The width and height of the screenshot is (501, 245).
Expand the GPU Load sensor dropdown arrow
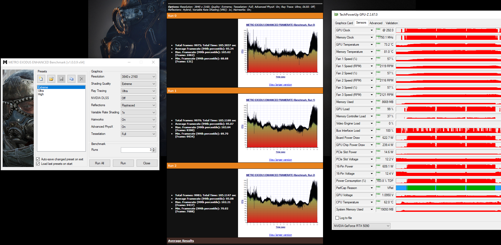tap(372, 109)
